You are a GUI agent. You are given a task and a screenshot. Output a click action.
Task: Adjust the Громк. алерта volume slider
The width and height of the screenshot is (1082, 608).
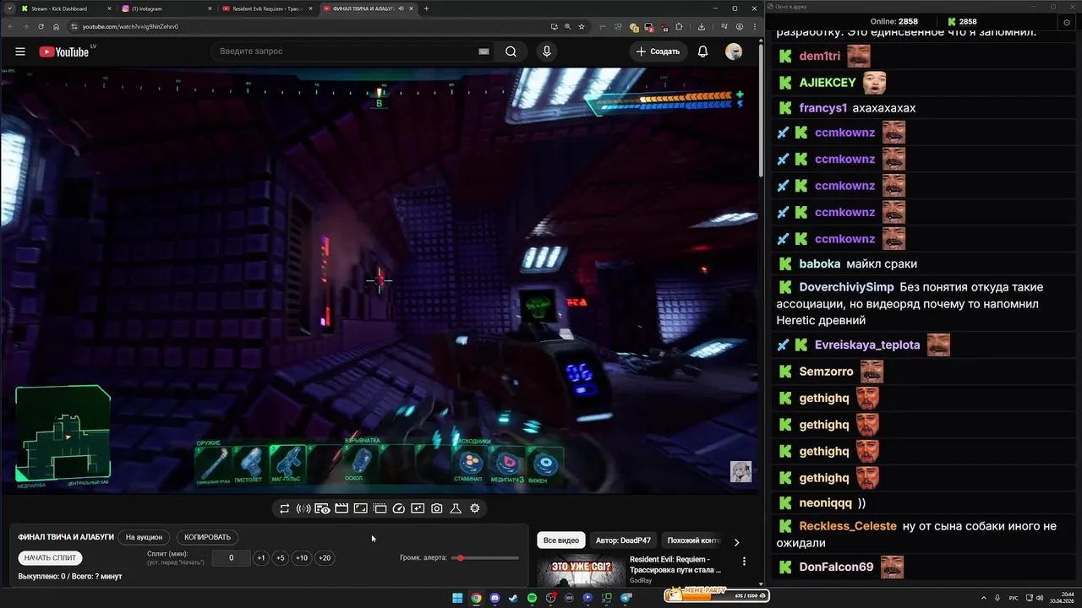[485, 558]
